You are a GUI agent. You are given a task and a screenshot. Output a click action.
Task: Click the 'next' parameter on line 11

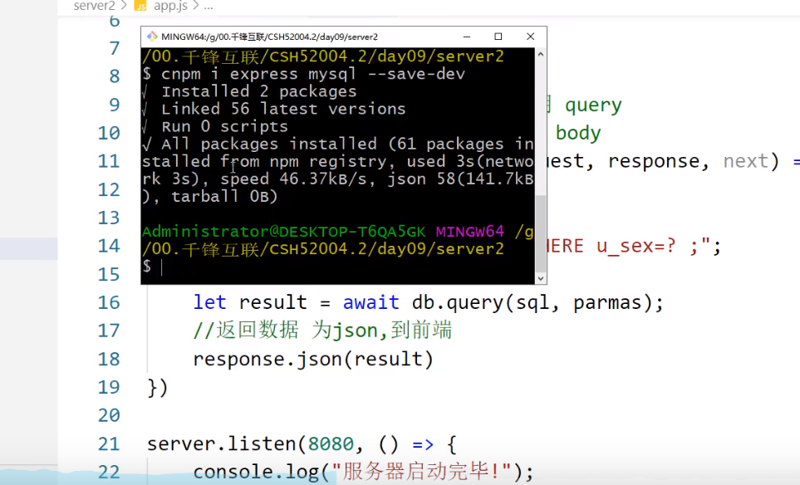745,161
